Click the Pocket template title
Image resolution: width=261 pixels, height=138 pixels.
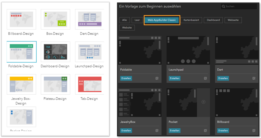click(173, 122)
